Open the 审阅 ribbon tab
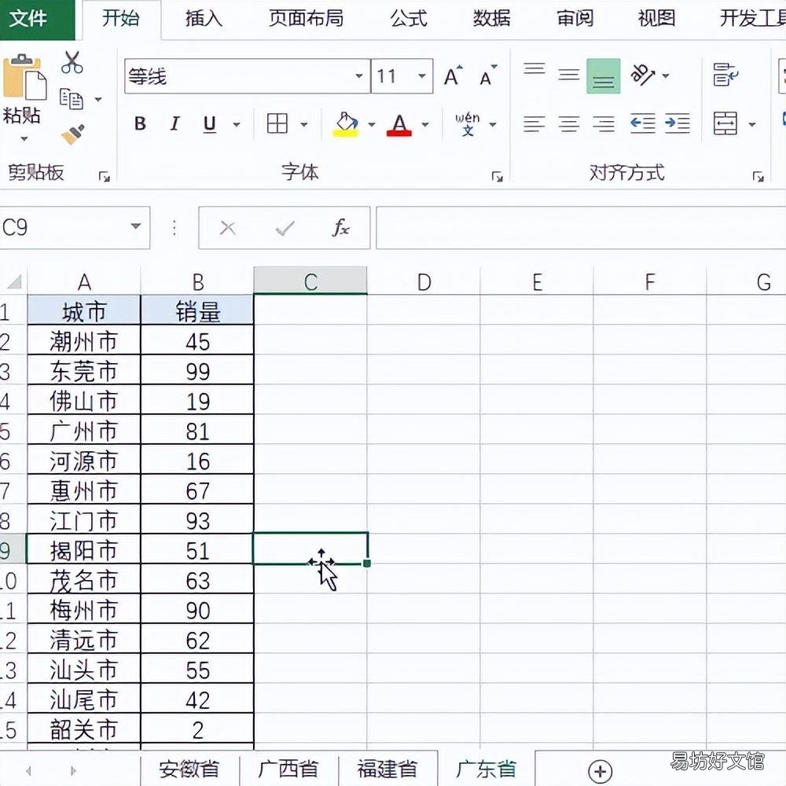786x786 pixels. click(x=575, y=19)
